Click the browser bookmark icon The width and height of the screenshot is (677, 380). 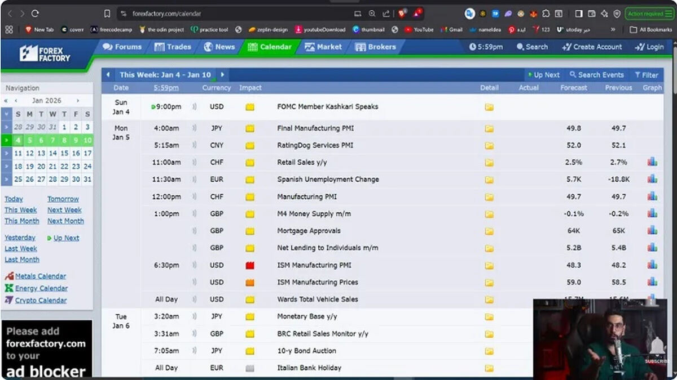tap(107, 14)
